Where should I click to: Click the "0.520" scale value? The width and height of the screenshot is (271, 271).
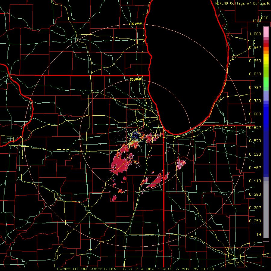[x=255, y=154]
